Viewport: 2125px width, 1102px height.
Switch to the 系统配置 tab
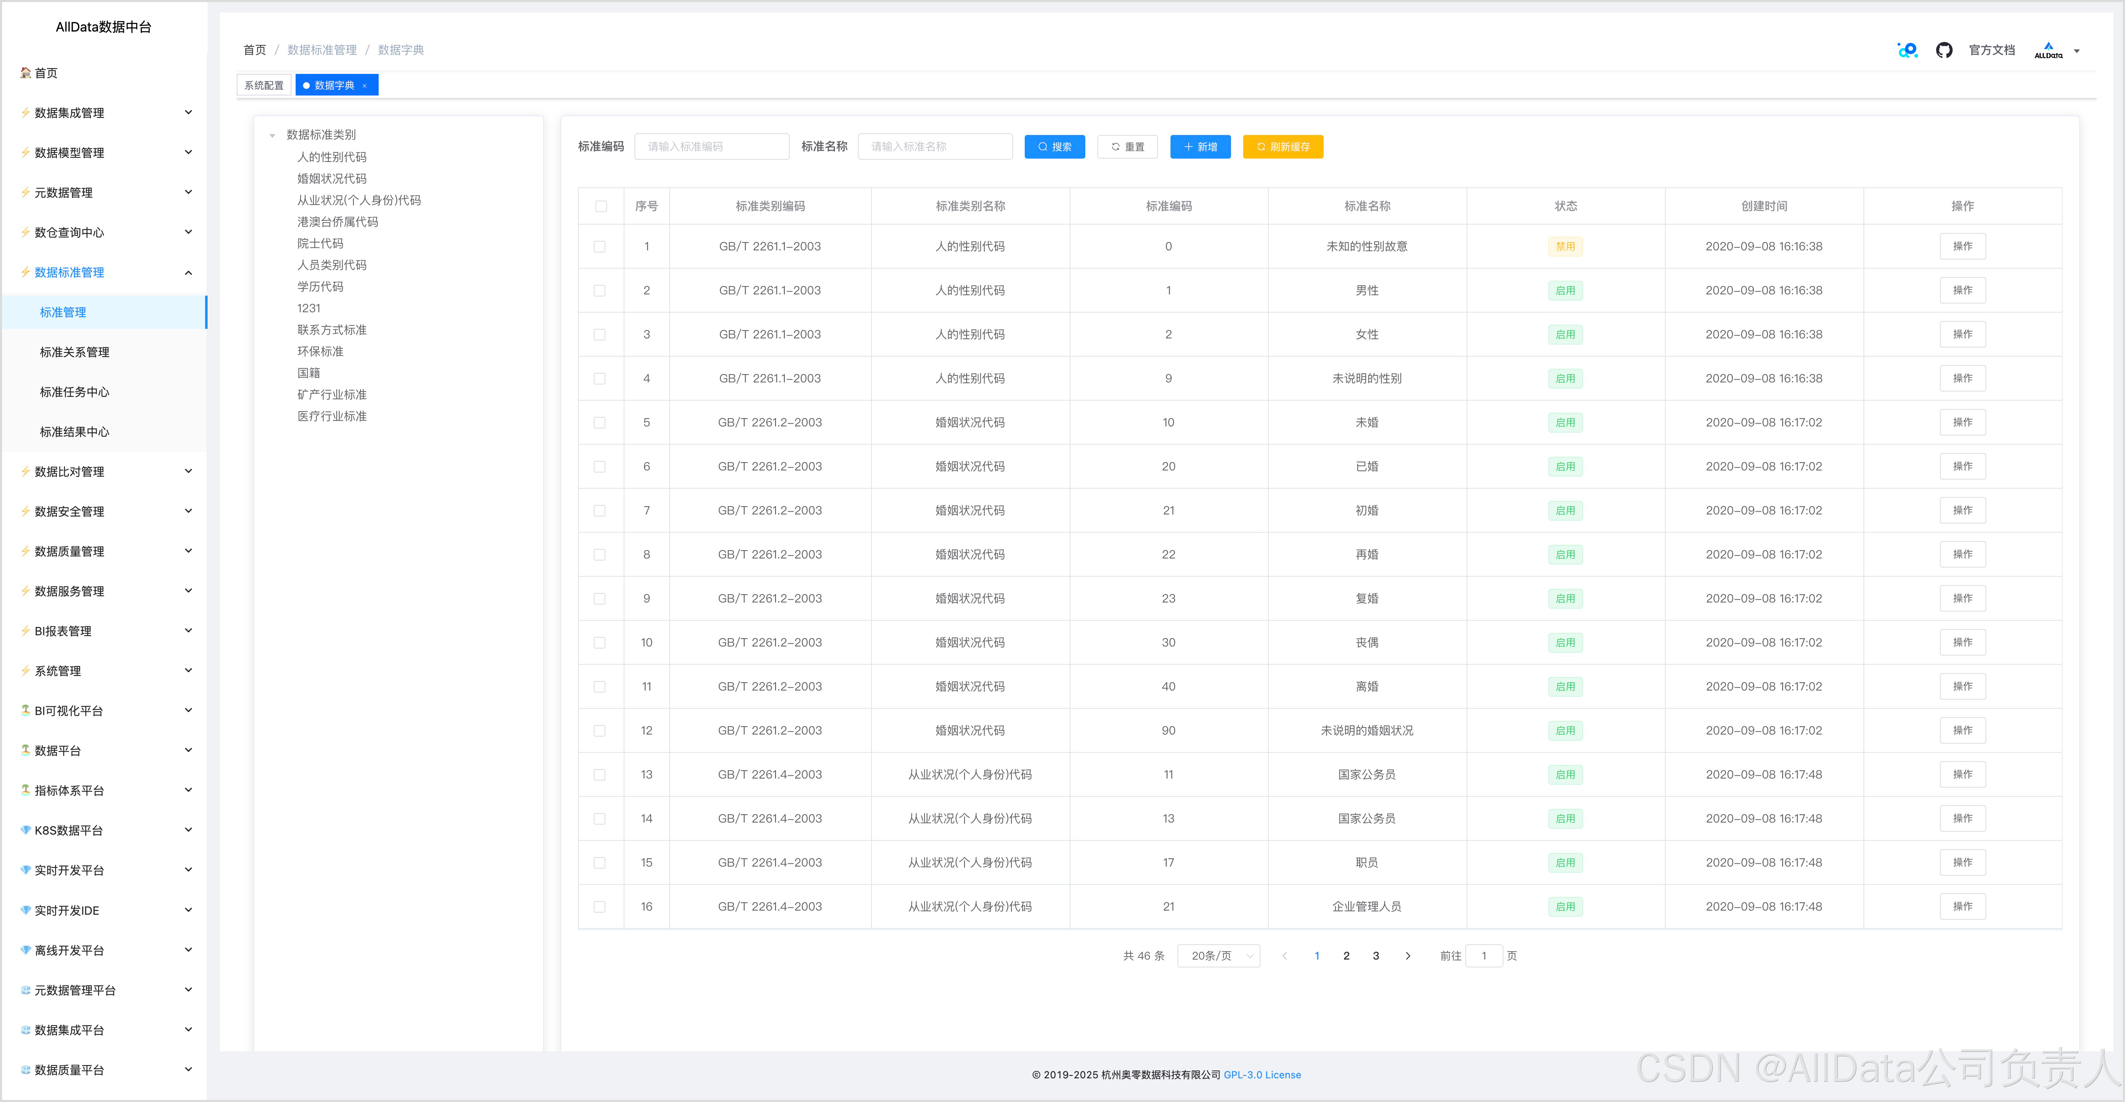[x=263, y=86]
